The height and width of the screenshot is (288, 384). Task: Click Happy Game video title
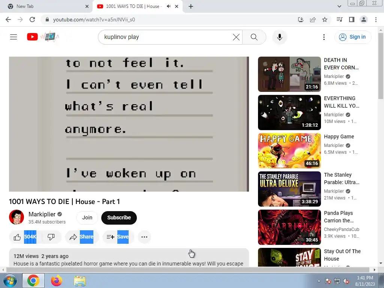(x=339, y=136)
